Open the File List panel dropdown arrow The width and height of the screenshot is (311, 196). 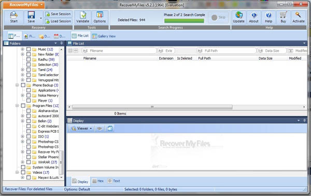click(304, 43)
